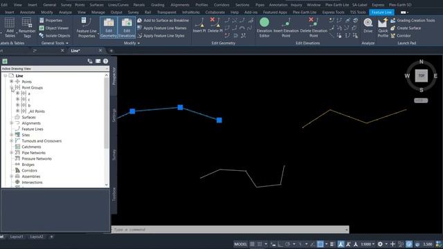Select Surfaces in Prospector tree
Image resolution: width=443 pixels, height=249 pixels.
28,117
